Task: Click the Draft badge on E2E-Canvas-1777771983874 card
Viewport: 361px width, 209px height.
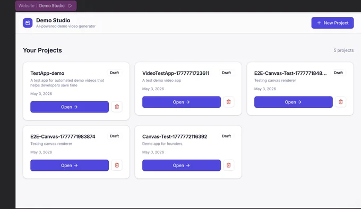Action: [x=115, y=136]
